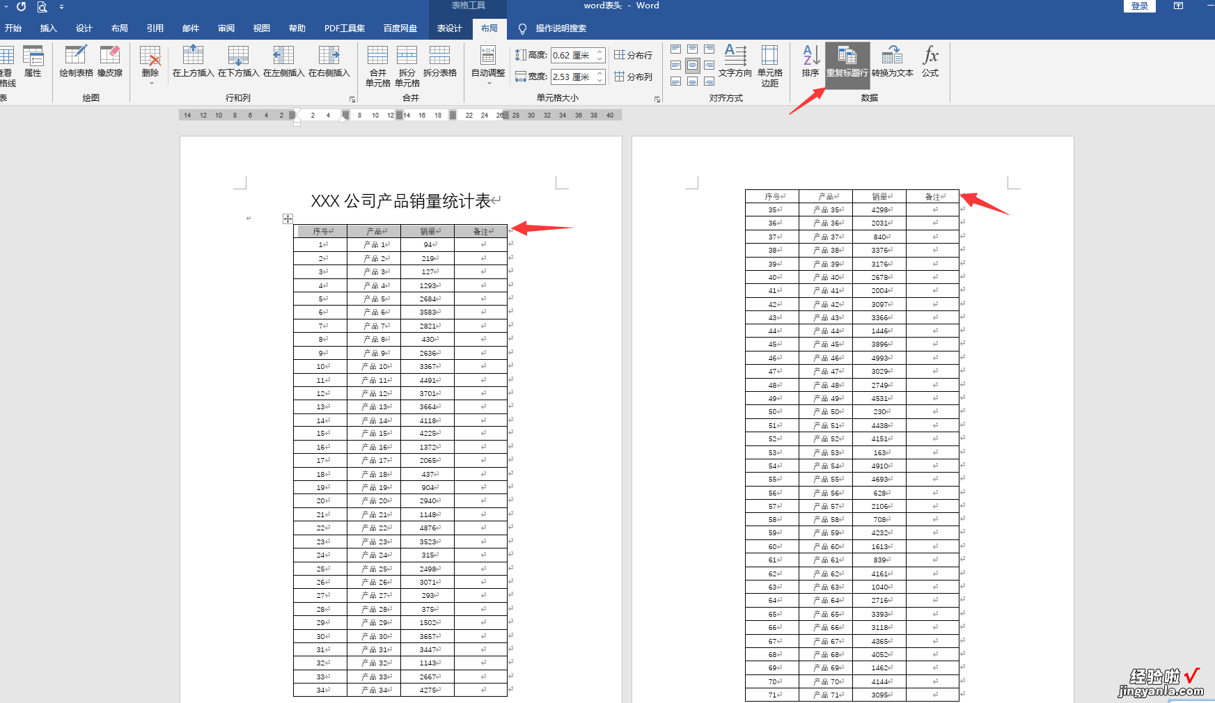1215x703 pixels.
Task: Click the redo/repeat icon in quick access toolbar
Action: 21,6
